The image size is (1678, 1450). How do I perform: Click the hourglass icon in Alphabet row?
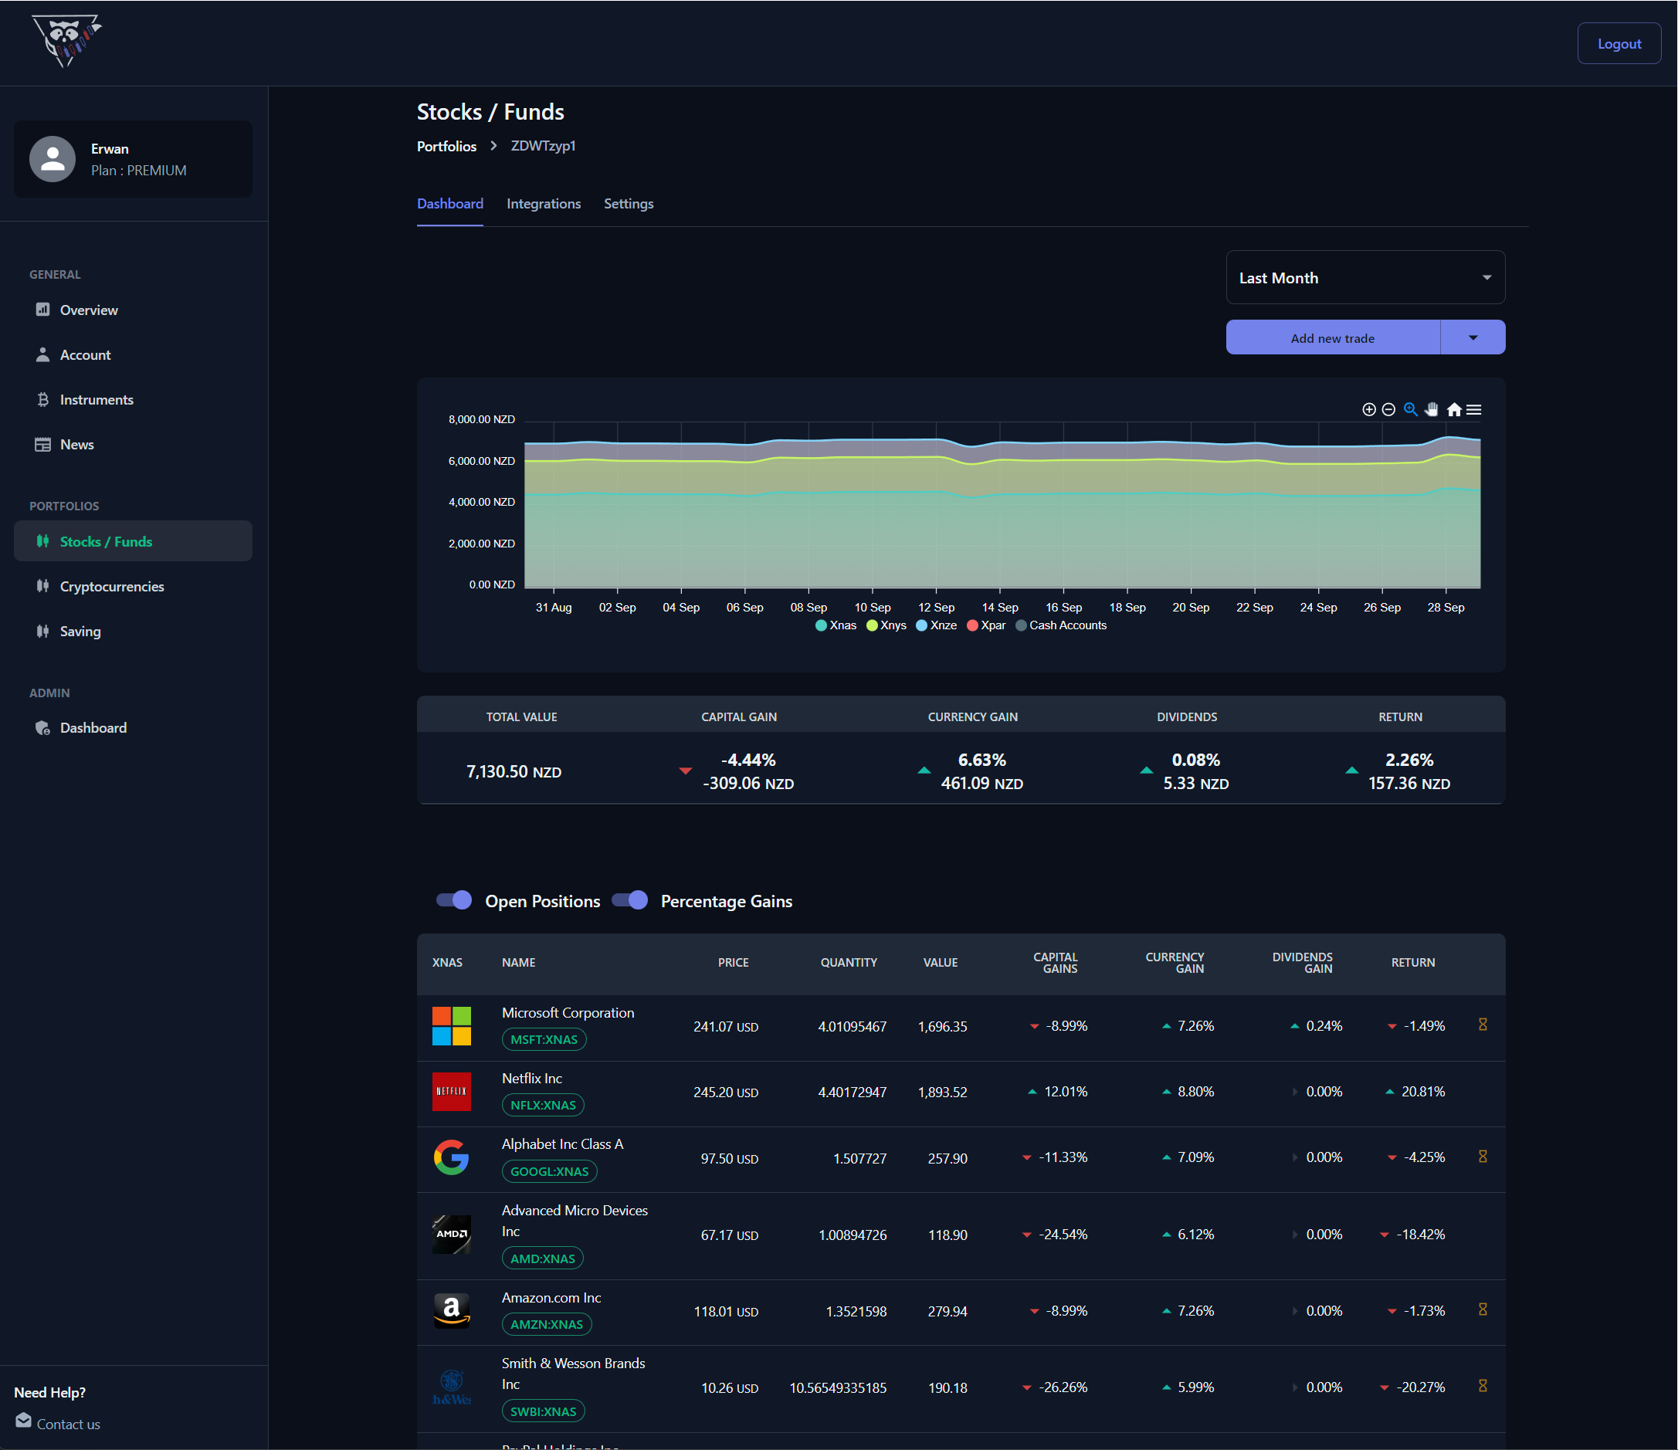pyautogui.click(x=1483, y=1157)
